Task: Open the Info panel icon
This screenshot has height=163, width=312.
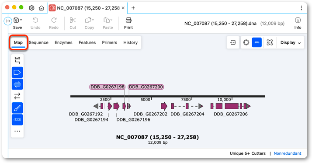Action: click(298, 23)
